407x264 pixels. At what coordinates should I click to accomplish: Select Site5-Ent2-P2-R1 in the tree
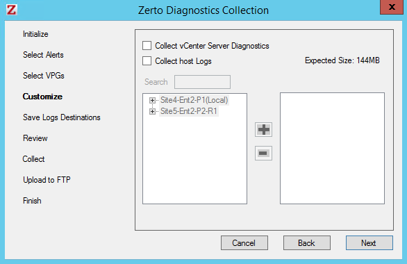pos(189,111)
